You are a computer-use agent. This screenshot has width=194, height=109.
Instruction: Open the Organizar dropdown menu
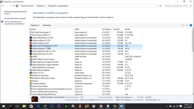coord(35,25)
